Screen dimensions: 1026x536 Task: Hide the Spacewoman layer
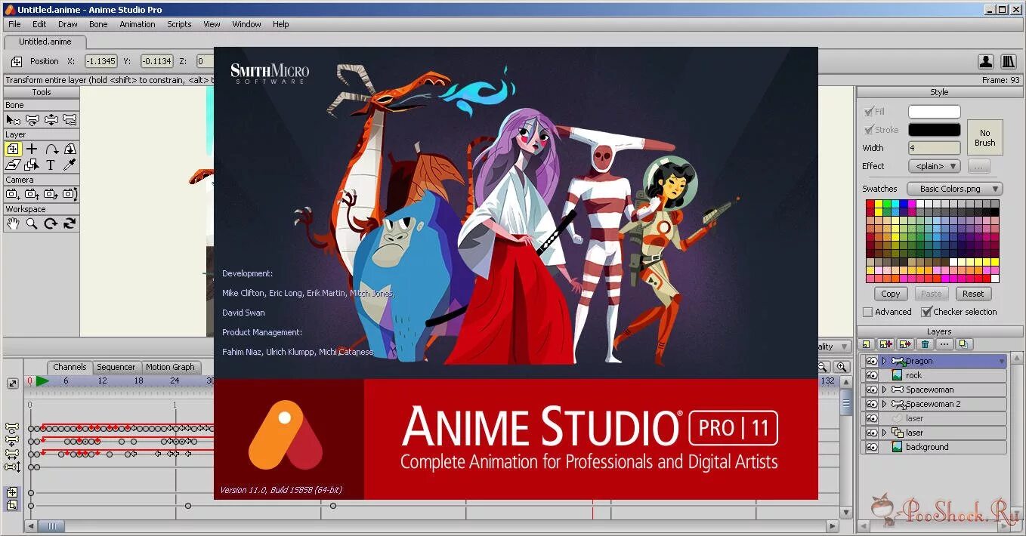[871, 390]
